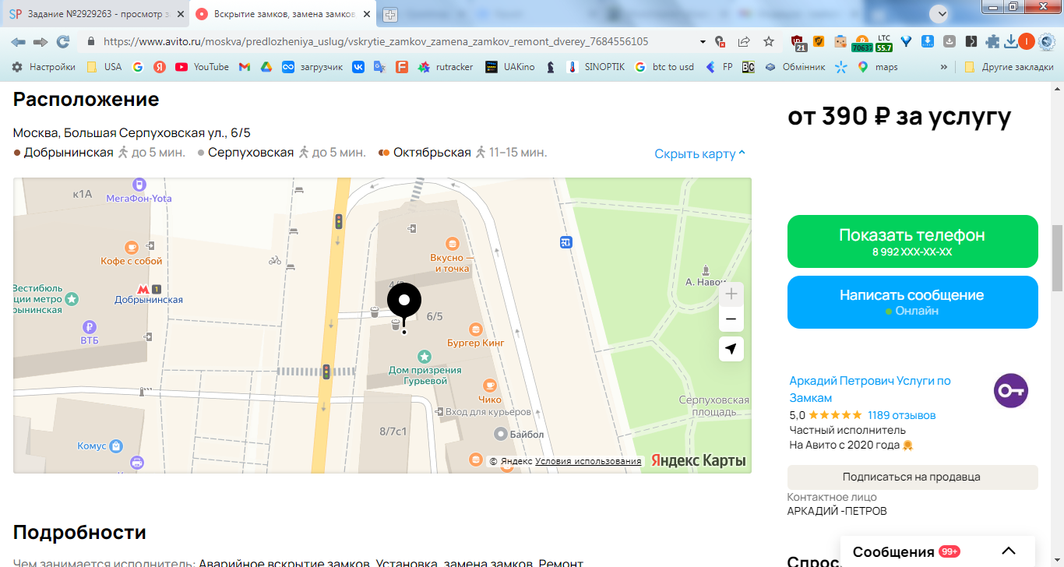Open the Gmail bookmark icon
This screenshot has width=1064, height=567.
click(x=244, y=67)
